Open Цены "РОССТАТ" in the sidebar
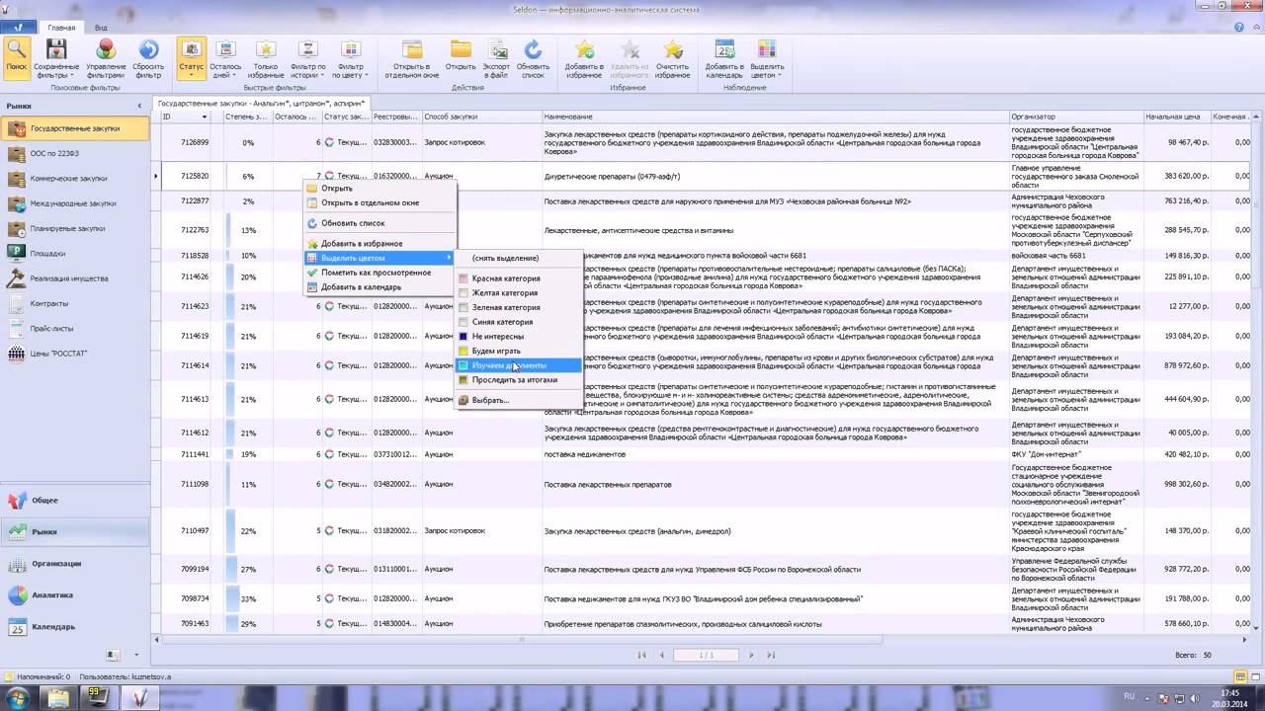Image resolution: width=1265 pixels, height=711 pixels. [x=75, y=354]
